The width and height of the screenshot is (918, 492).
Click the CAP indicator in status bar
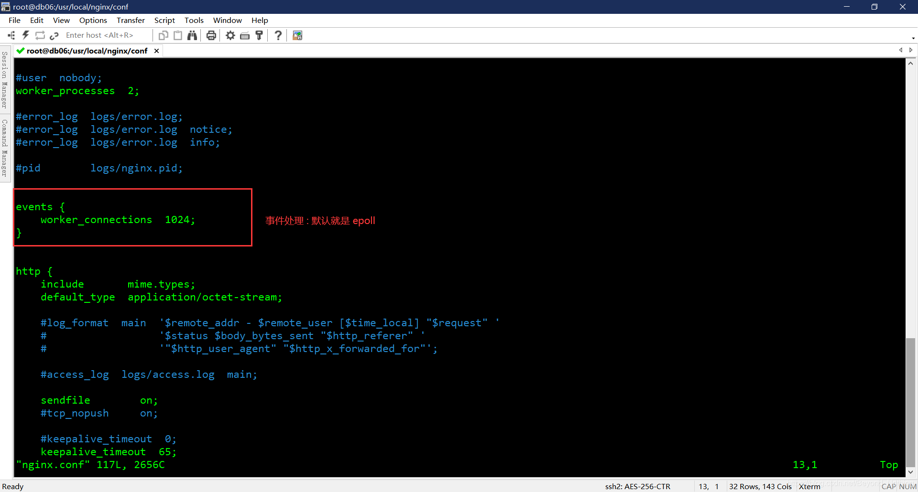tap(888, 486)
